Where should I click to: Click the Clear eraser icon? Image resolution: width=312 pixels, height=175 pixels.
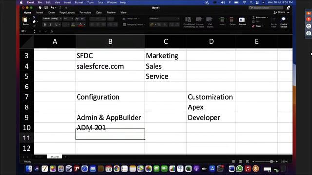pos(253,26)
